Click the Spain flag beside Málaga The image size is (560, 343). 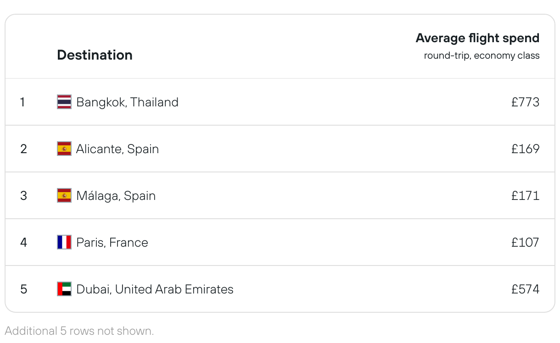pos(64,195)
